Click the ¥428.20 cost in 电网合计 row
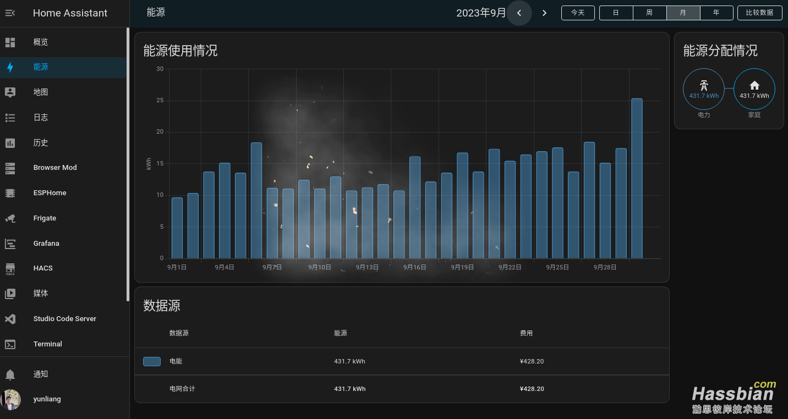The height and width of the screenshot is (419, 788). [x=532, y=389]
